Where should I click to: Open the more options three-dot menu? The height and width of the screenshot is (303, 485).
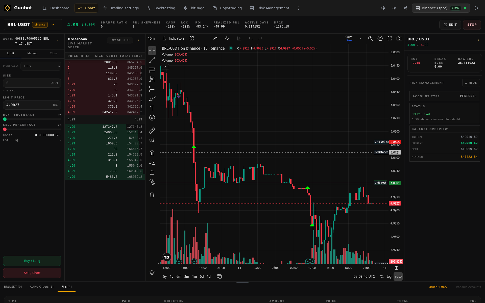[x=299, y=8]
